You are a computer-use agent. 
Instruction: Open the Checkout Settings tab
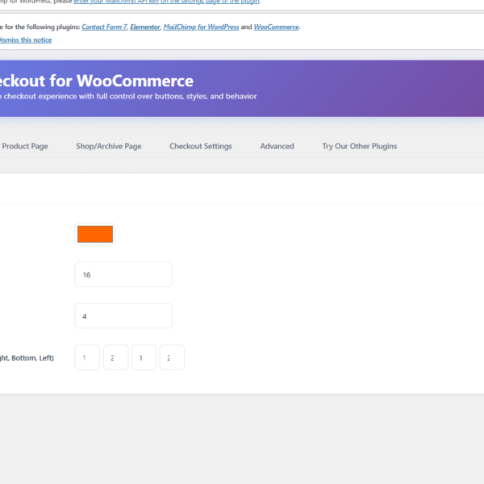point(201,146)
